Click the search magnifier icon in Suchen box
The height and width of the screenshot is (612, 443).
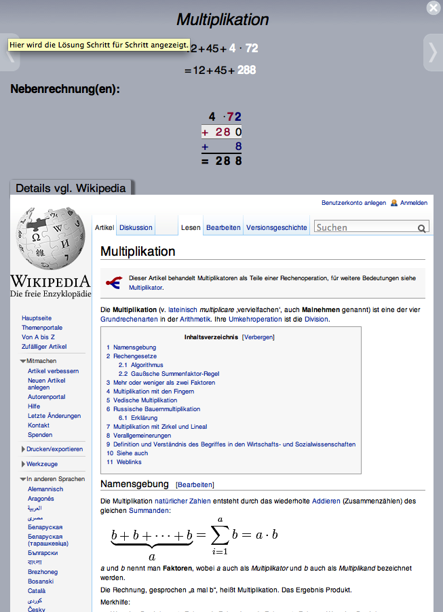click(421, 229)
